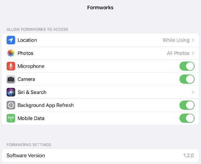Expand Photos chevron beside All Photos
201x164 pixels.
coord(193,53)
